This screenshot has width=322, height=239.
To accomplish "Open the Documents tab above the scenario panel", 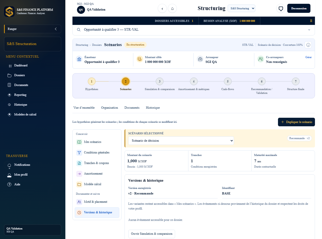I will 132,108.
